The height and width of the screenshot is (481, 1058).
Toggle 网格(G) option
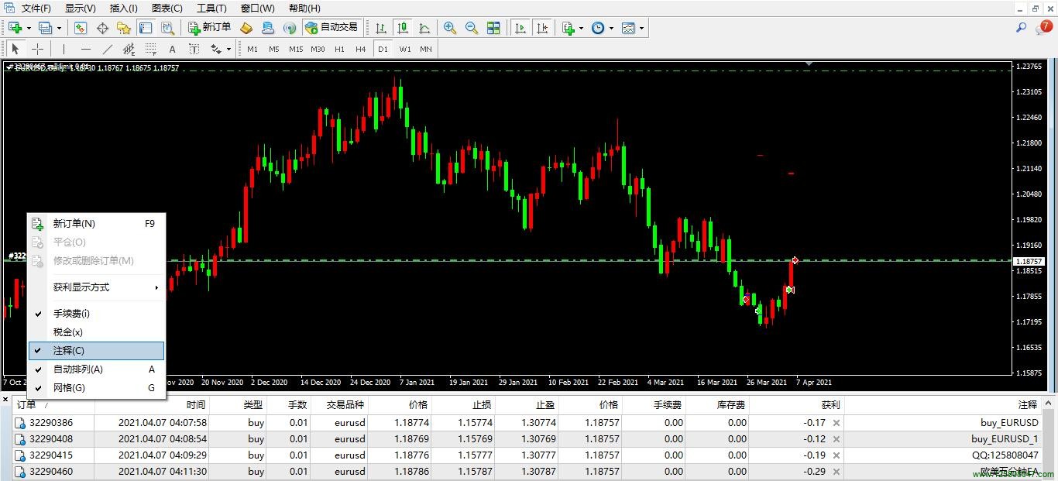tap(97, 388)
